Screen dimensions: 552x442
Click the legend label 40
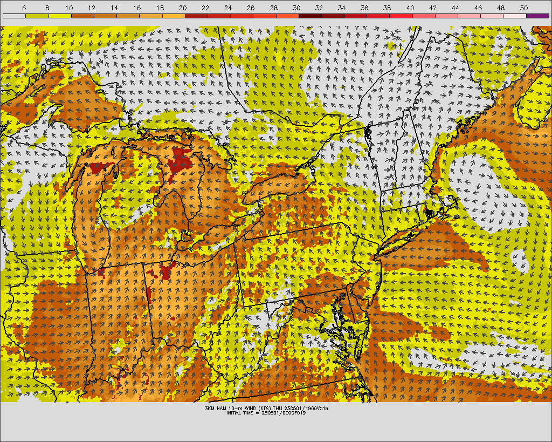click(x=410, y=8)
